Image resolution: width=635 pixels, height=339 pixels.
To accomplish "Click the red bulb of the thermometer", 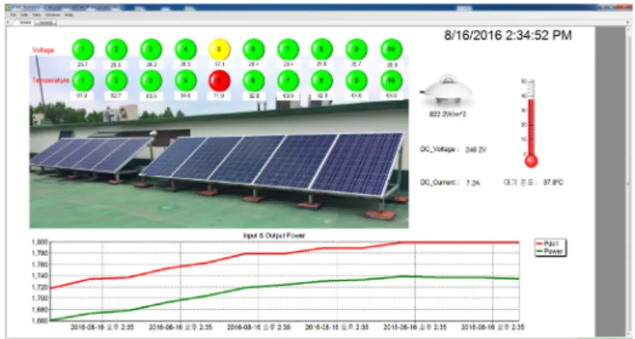I will [531, 161].
